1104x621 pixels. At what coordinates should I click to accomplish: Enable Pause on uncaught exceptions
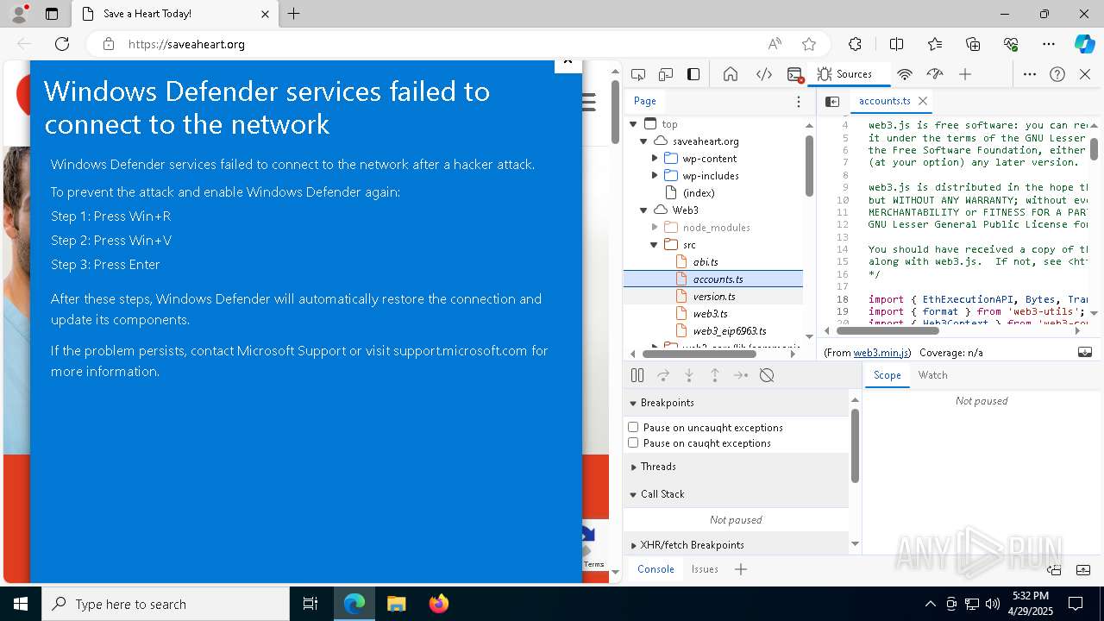point(633,427)
